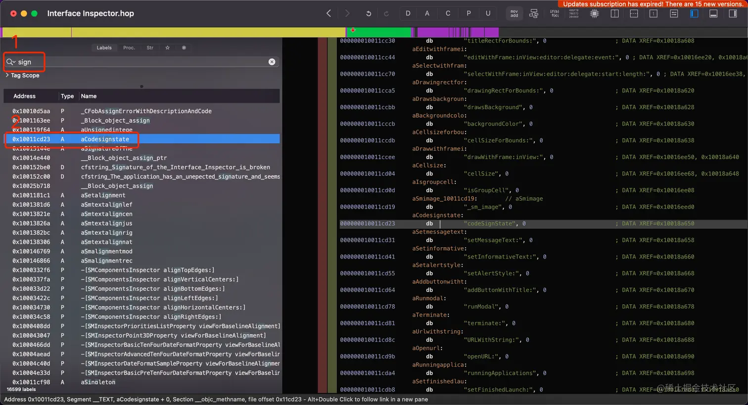Mark as code with C button
This screenshot has height=405, width=748.
448,13
